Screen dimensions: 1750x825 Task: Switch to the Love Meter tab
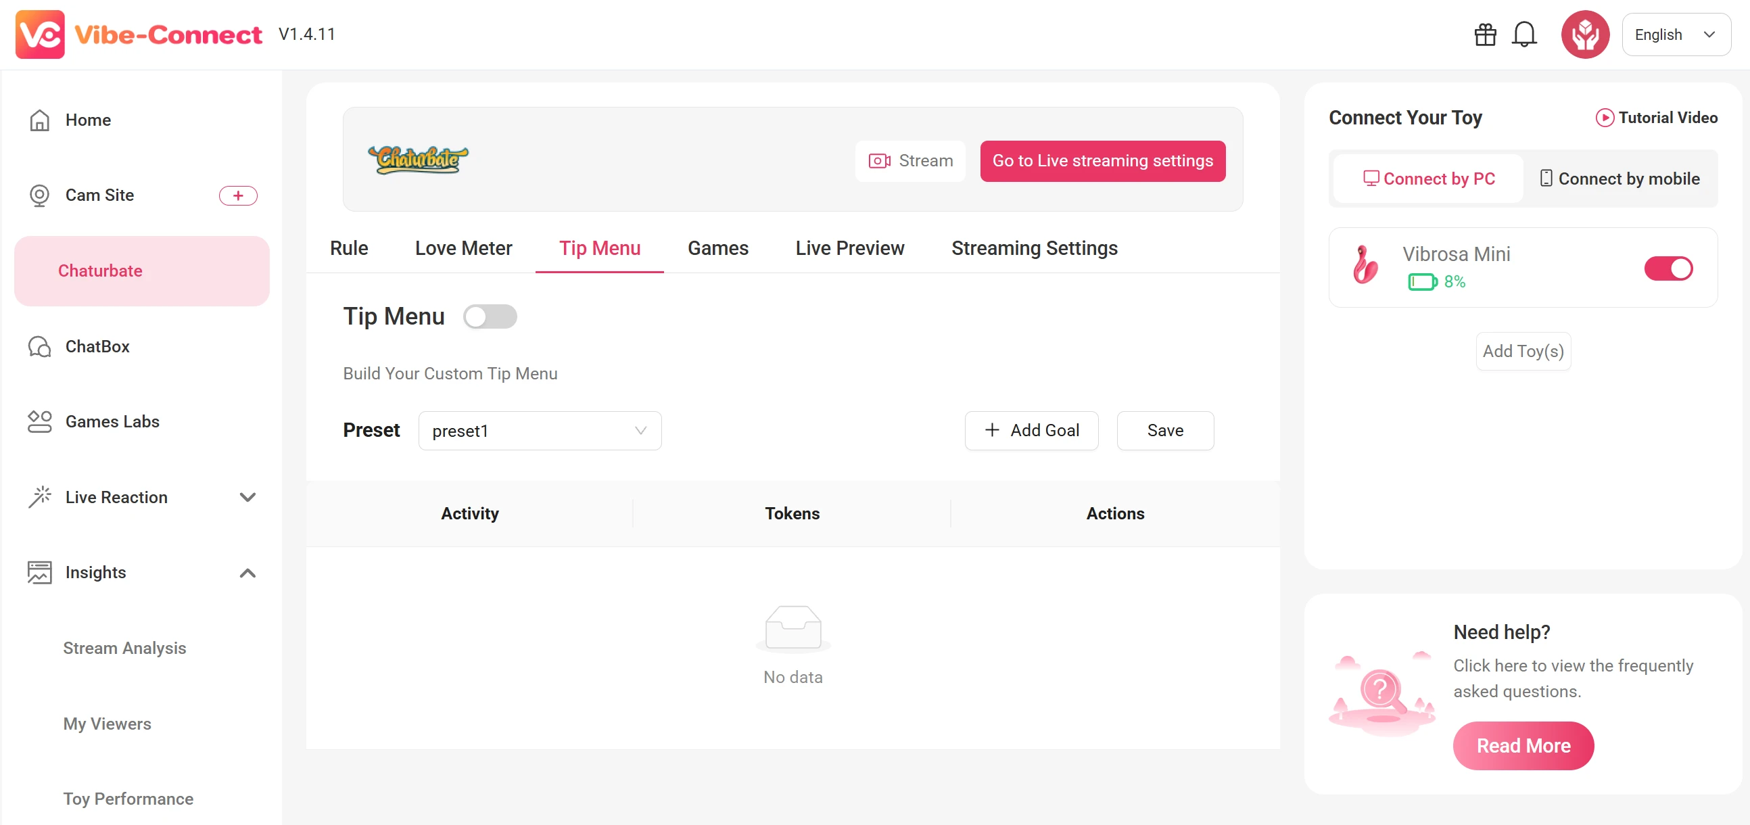[463, 248]
